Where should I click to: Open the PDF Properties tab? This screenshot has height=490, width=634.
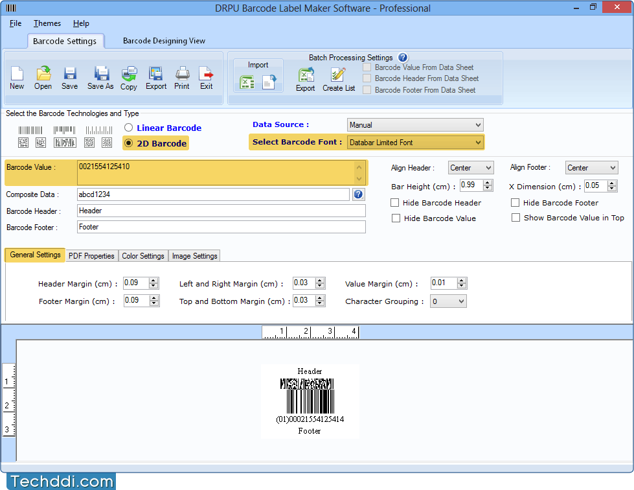[x=91, y=256]
